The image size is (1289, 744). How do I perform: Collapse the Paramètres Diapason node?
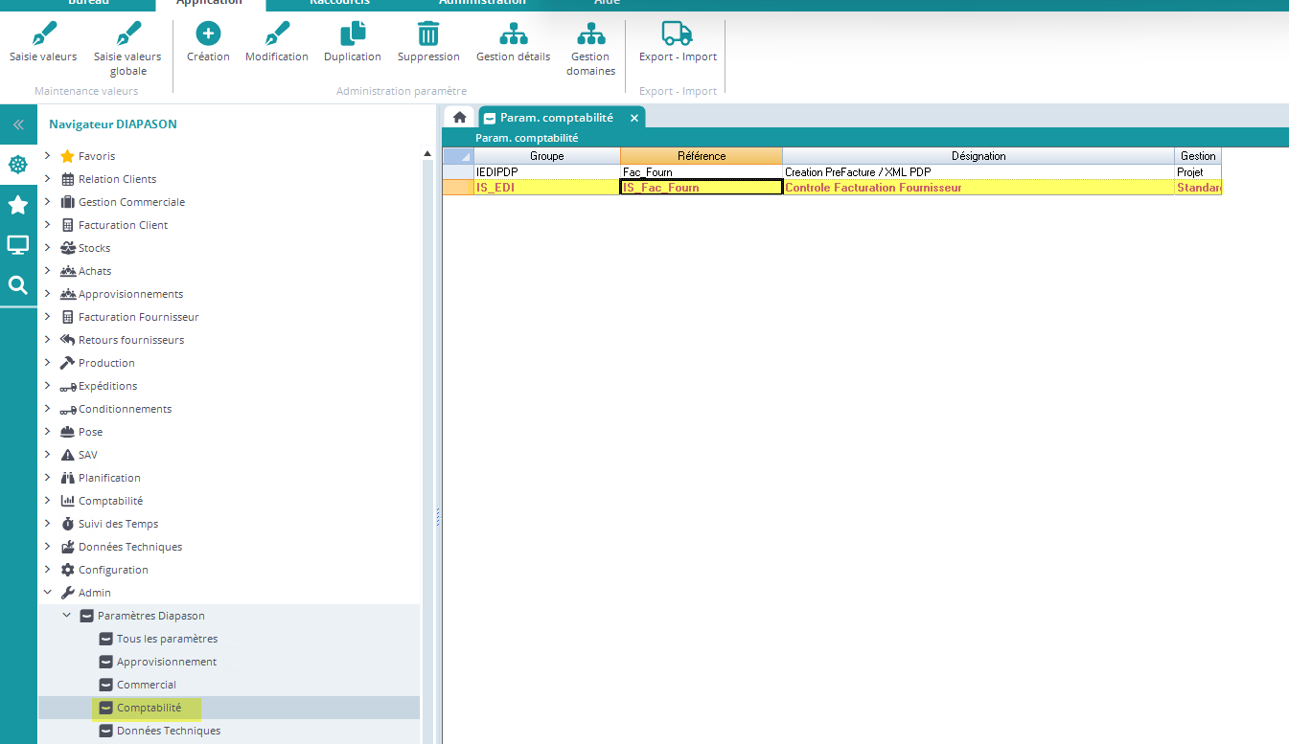[x=66, y=616]
